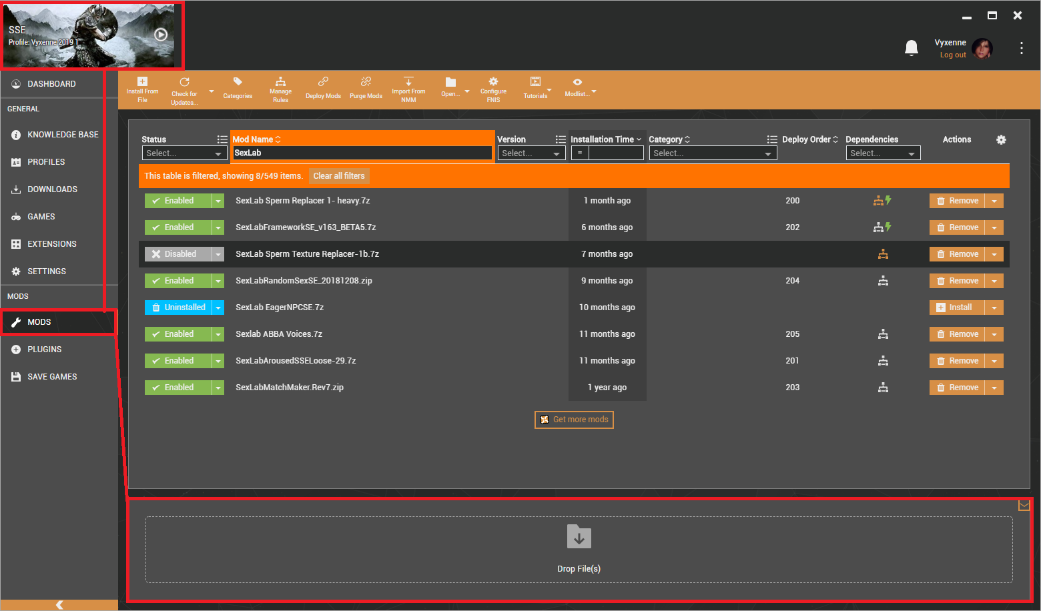
Task: Expand status dropdown arrow for SexLab EagerNPCSE
Action: point(218,307)
